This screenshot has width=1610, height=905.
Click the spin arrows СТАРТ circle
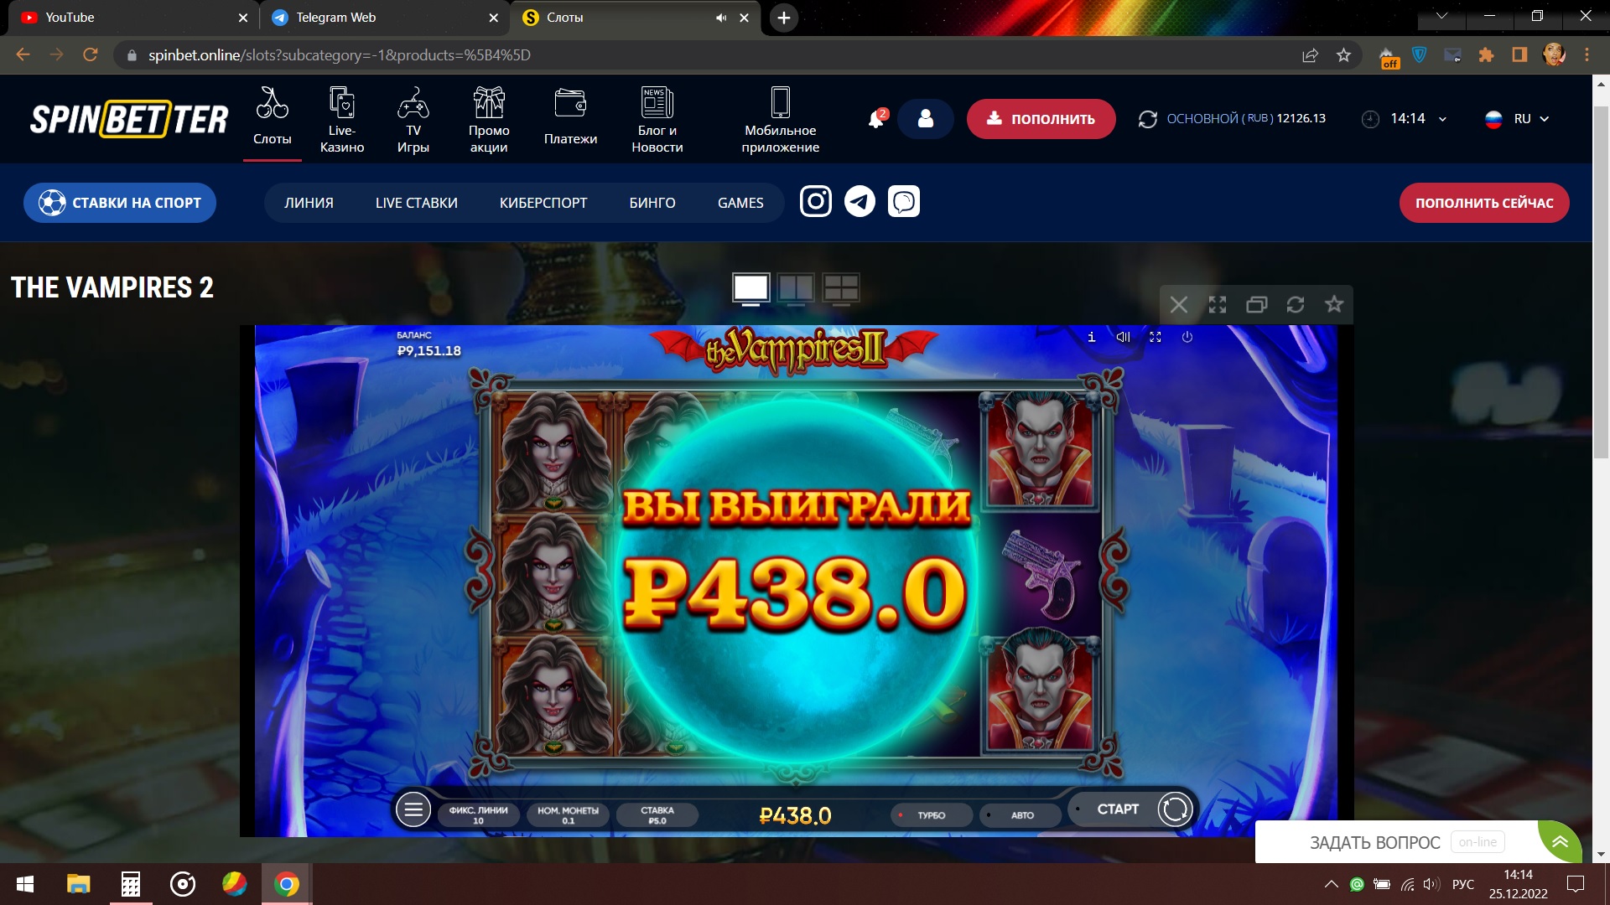(1175, 809)
